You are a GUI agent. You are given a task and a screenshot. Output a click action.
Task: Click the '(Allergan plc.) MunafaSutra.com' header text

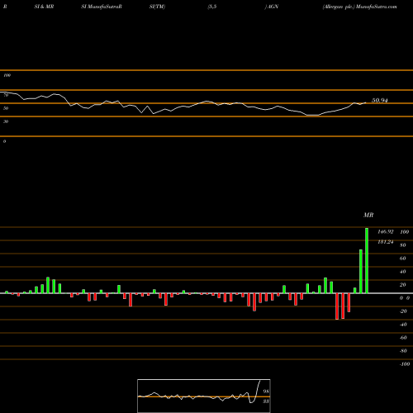coord(360,7)
